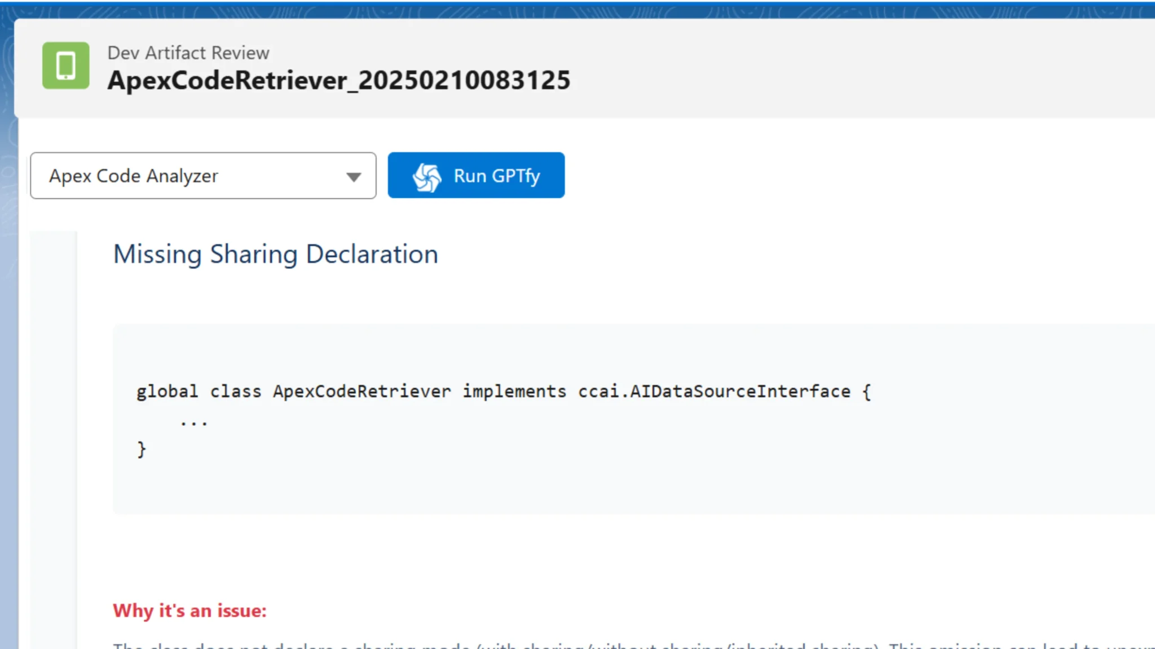
Task: Click the ellipsis line inside the code block
Action: [194, 421]
